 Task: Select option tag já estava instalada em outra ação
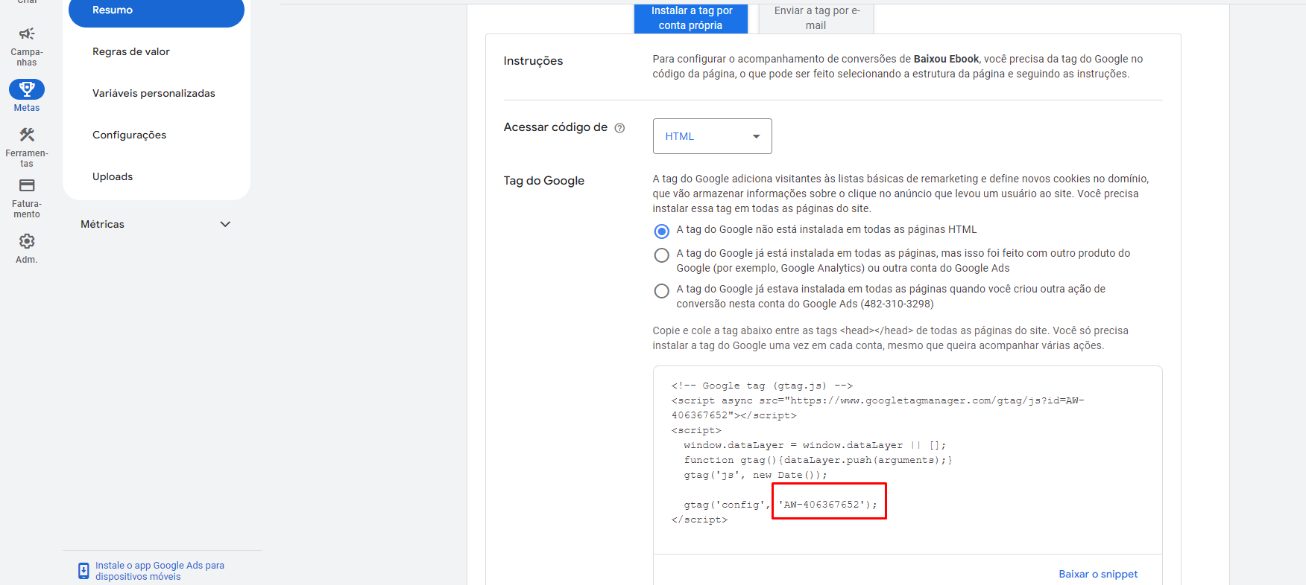661,291
